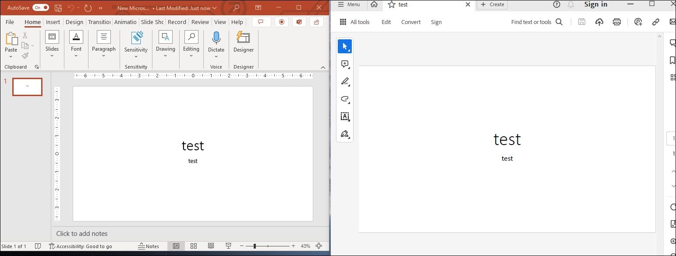
Task: Toggle Normal view button in status bar
Action: (176, 246)
